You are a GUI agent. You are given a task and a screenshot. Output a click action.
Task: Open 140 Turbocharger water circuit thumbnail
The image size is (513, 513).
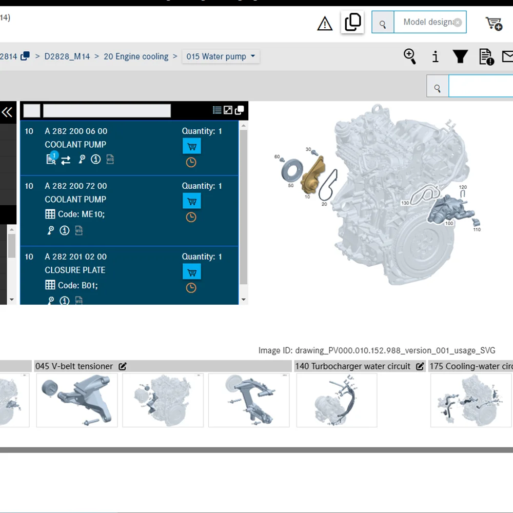click(x=337, y=400)
